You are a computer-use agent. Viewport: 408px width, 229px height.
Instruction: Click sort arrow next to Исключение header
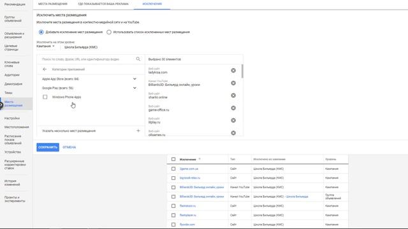point(200,159)
